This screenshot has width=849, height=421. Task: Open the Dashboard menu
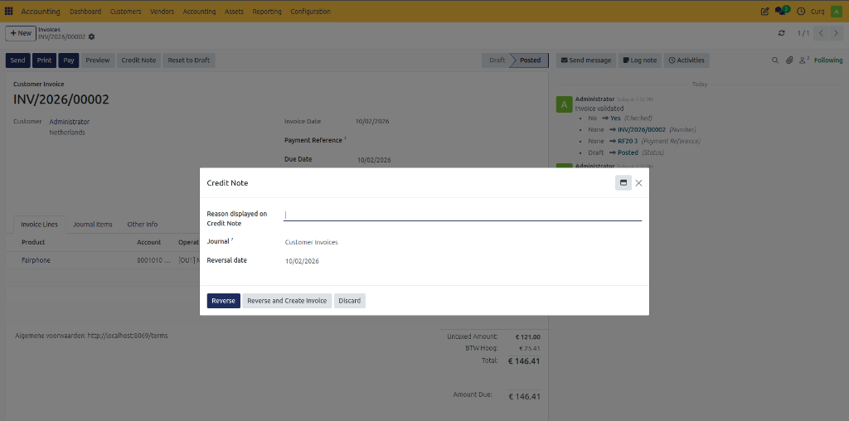point(85,12)
